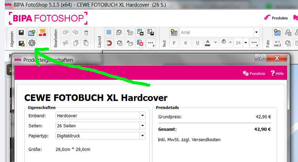Open more Text options ellipsis
Viewport: 298px width, 162px height.
(x=254, y=43)
